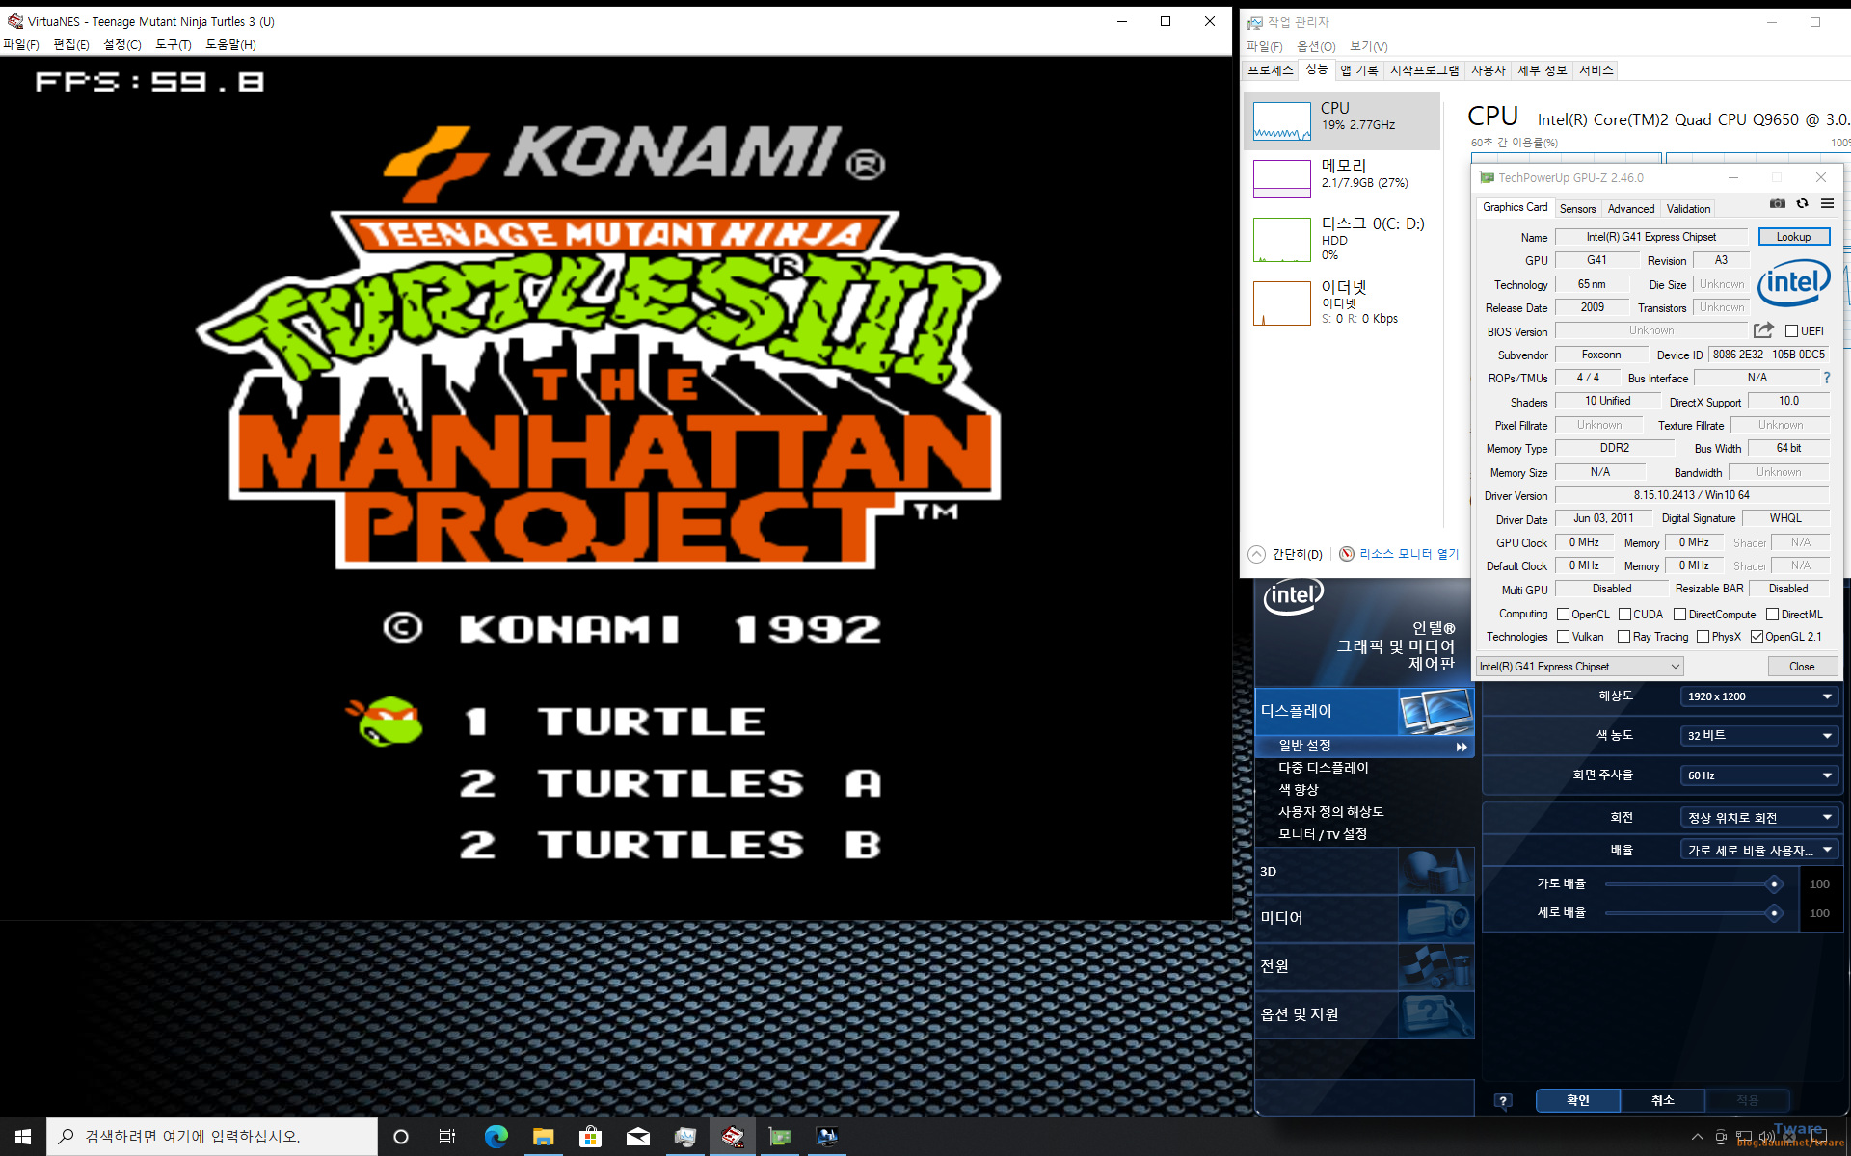Click the Lookup button
Screen dimensions: 1851x1156
coord(1792,237)
